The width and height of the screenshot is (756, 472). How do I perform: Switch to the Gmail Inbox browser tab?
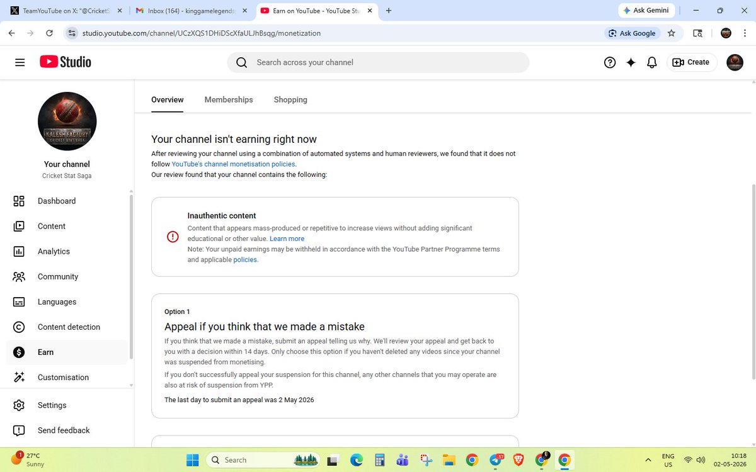coord(191,11)
